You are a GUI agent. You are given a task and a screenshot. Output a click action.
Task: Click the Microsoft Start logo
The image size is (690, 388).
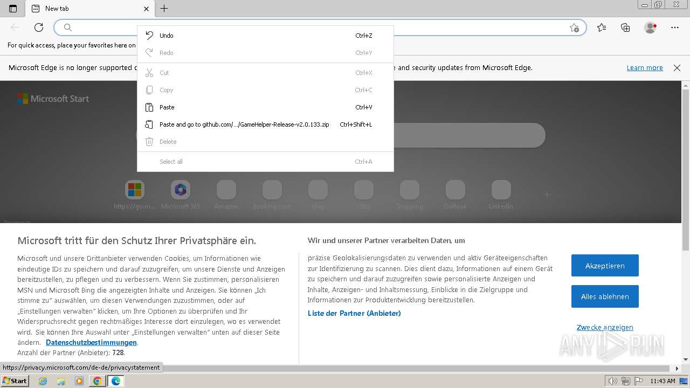pyautogui.click(x=53, y=99)
